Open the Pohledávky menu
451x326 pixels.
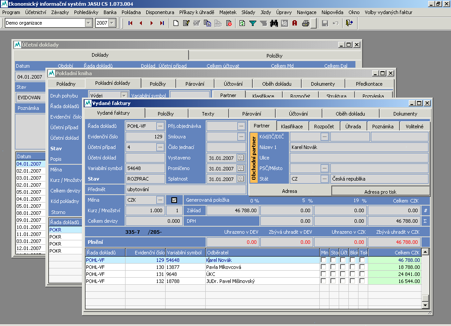(x=86, y=12)
